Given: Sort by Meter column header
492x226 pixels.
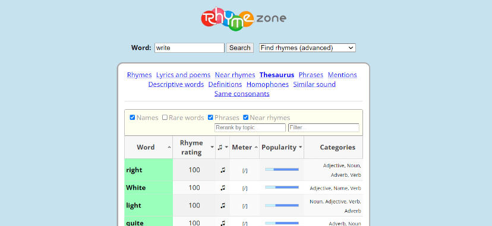Looking at the screenshot, I should [x=244, y=147].
